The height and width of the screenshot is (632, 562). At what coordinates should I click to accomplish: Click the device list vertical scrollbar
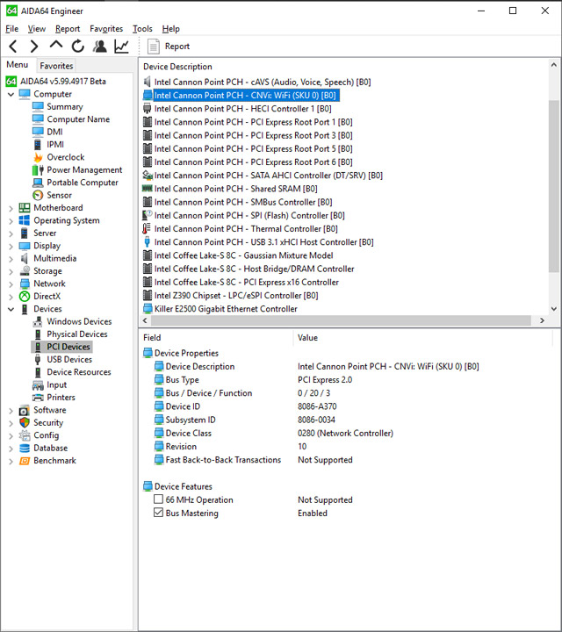tap(554, 187)
